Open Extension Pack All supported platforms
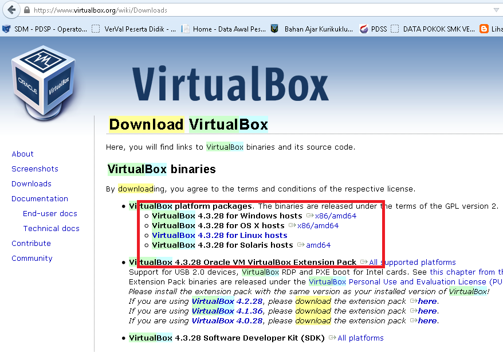 coord(412,262)
